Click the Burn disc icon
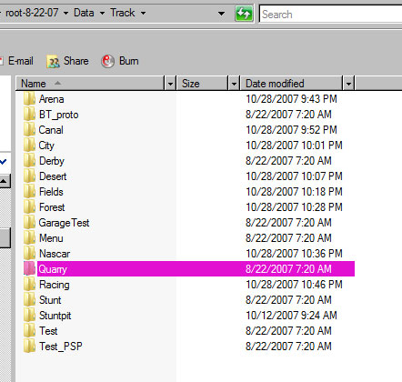This screenshot has height=382, width=402. pos(107,61)
